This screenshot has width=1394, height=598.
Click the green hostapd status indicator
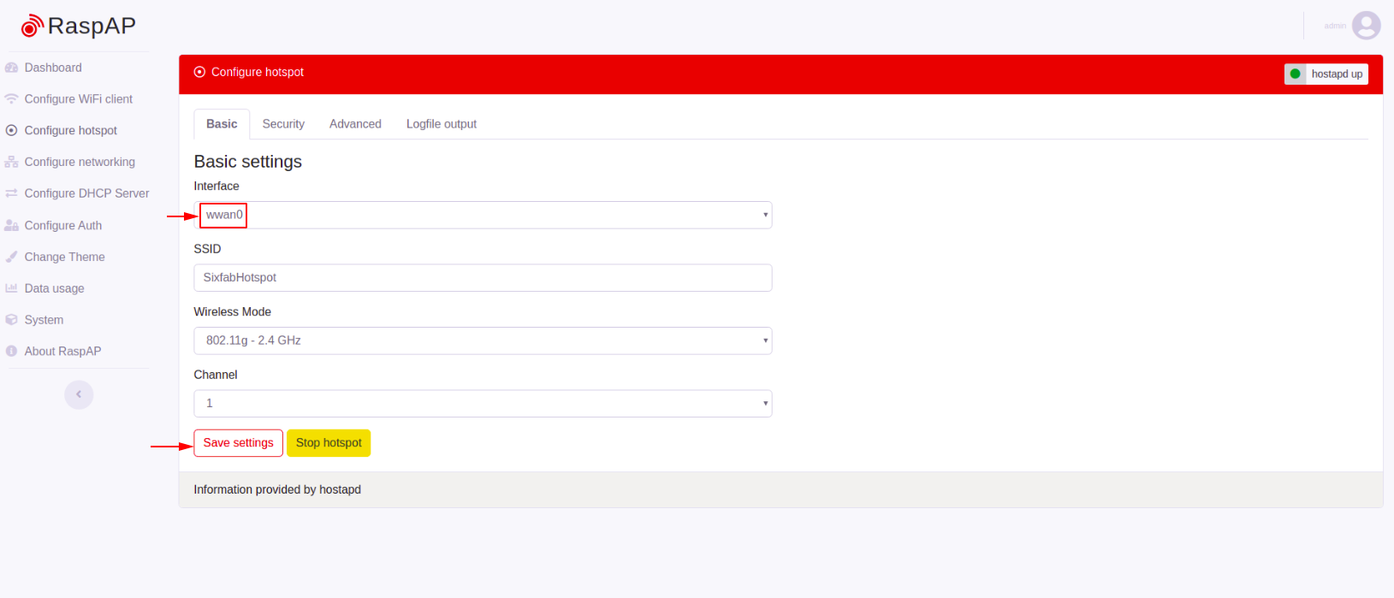(1296, 74)
